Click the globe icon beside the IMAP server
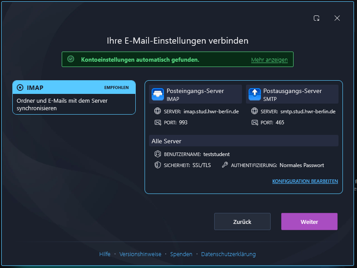Image resolution: width=357 pixels, height=268 pixels. (157, 111)
